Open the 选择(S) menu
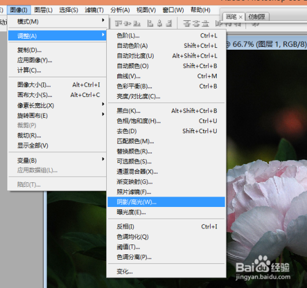 coord(69,10)
